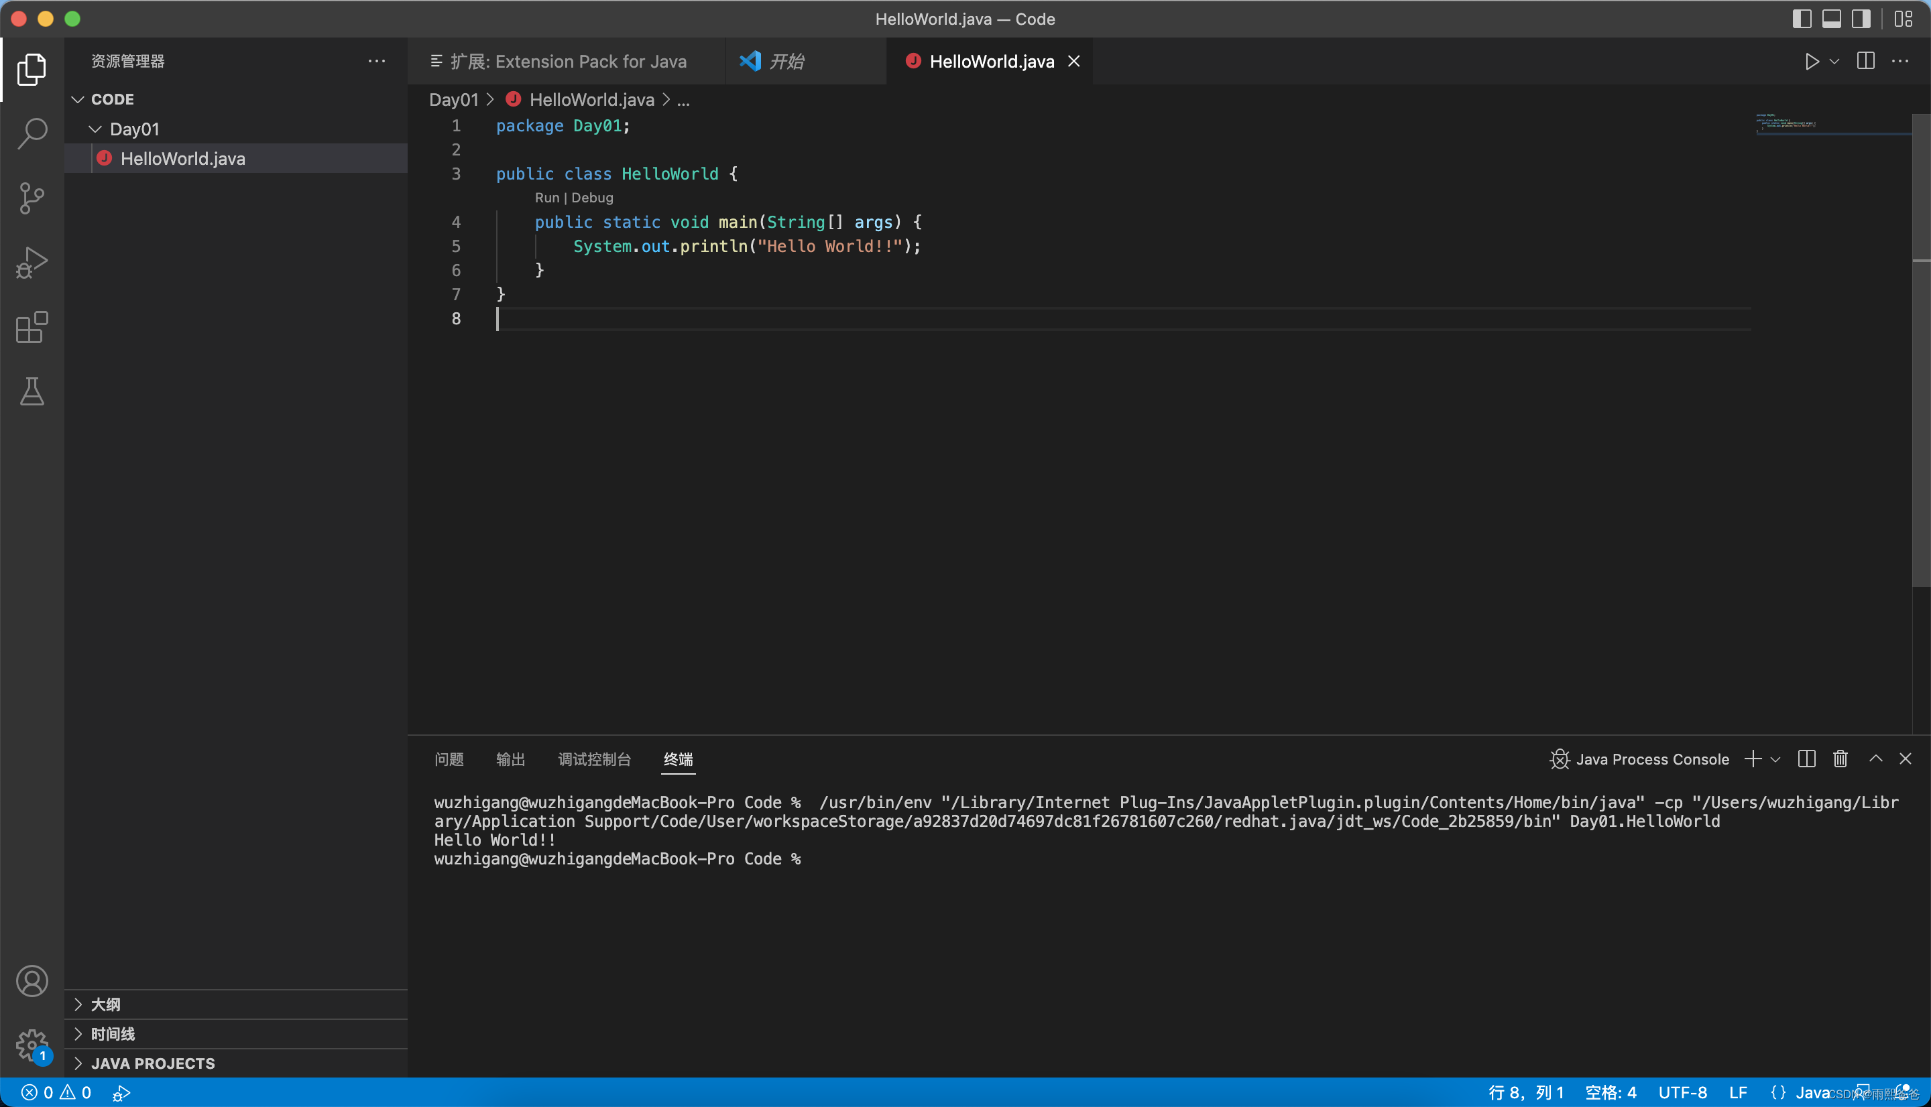This screenshot has width=1931, height=1107.
Task: Click the Java language mode indicator
Action: pyautogui.click(x=1812, y=1092)
